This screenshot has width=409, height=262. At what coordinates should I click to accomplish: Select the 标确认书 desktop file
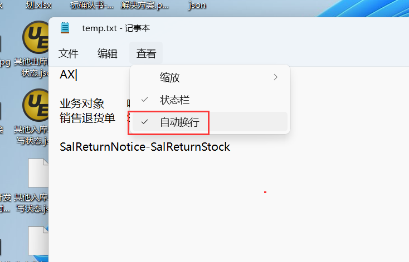click(x=92, y=5)
